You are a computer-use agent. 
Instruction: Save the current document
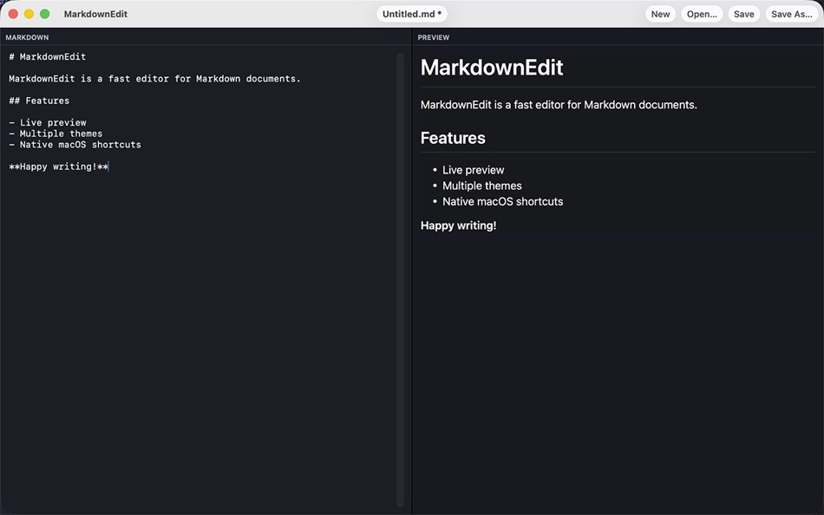coord(743,13)
